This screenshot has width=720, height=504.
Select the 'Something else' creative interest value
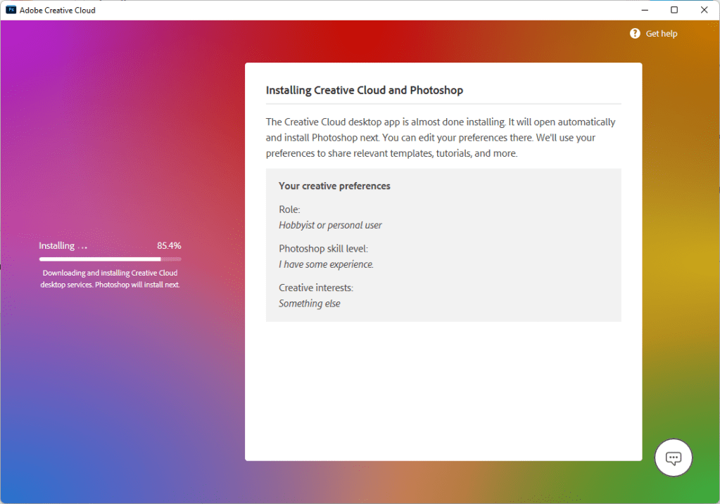click(x=309, y=304)
